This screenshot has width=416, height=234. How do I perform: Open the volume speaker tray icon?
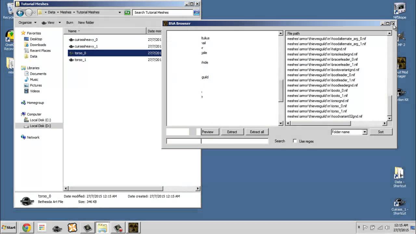[x=387, y=227]
